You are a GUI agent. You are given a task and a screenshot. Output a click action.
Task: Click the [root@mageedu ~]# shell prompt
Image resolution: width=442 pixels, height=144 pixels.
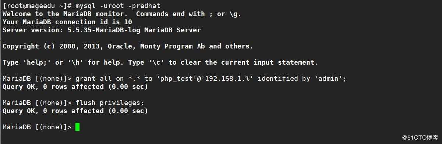pos(37,6)
